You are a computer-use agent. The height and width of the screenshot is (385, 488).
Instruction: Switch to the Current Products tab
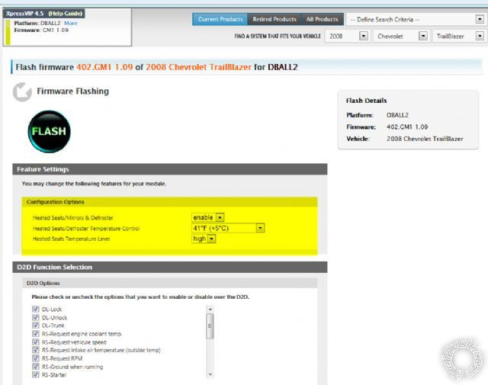coord(220,19)
